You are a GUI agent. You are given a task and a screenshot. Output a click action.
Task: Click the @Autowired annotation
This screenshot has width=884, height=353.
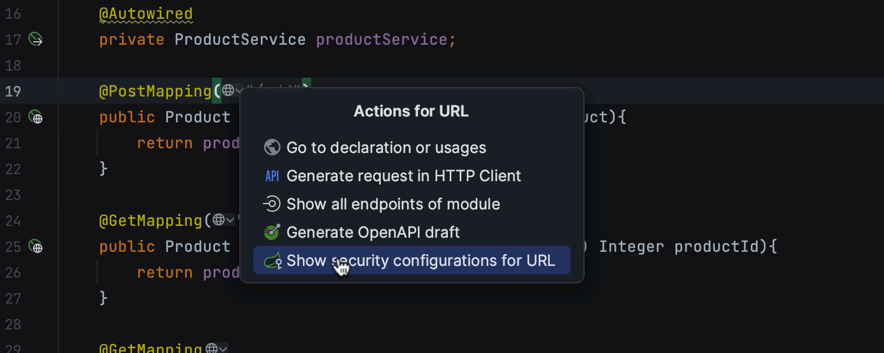tap(146, 14)
